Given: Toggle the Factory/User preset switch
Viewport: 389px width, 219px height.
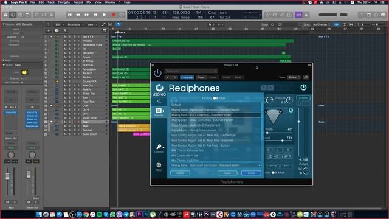Looking at the screenshot, I should [216, 98].
